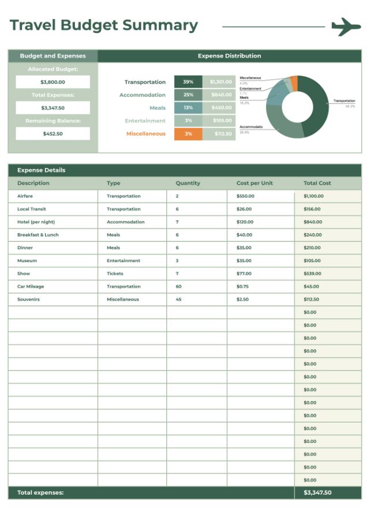Click the airplane icon in the header
The image size is (367, 512).
tap(346, 27)
